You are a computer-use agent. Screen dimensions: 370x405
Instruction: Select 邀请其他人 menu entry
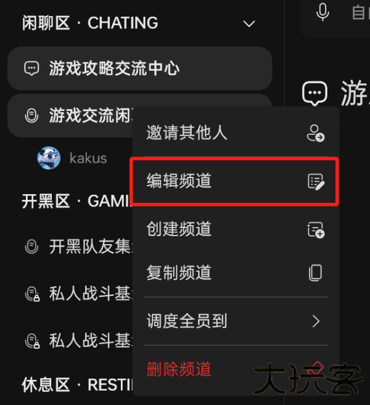pos(236,133)
